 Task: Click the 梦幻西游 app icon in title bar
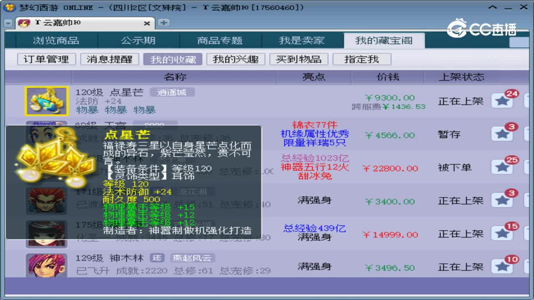pyautogui.click(x=10, y=7)
